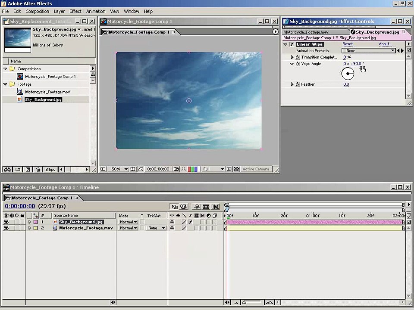The image size is (414, 310).
Task: Toggle stopwatch for Wipe Angle
Action: pos(298,64)
